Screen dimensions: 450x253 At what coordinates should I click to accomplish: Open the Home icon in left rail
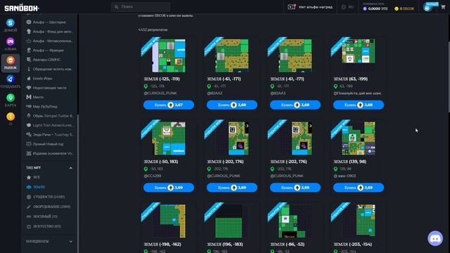click(x=11, y=22)
